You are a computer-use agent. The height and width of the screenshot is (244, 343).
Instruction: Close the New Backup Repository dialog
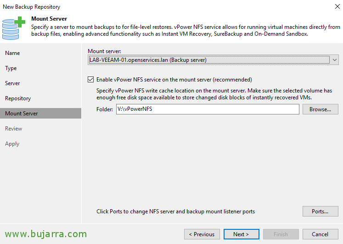[x=337, y=6]
